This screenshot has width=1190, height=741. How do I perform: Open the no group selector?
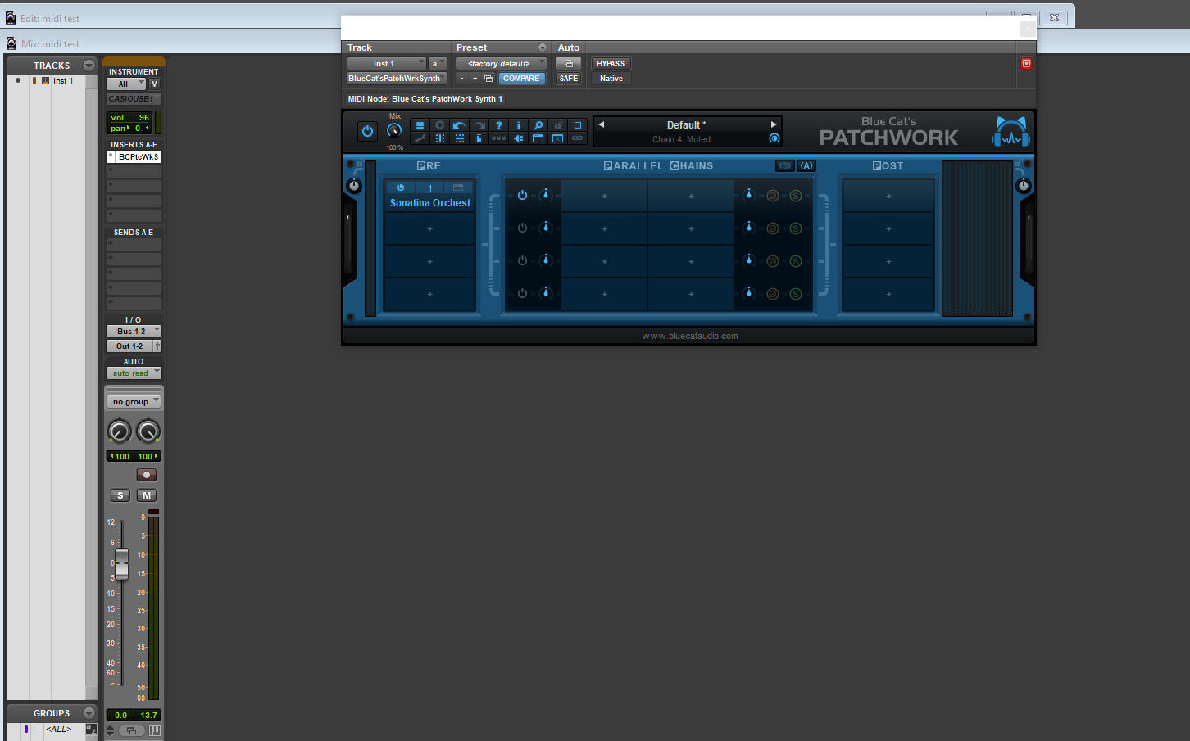tap(134, 402)
